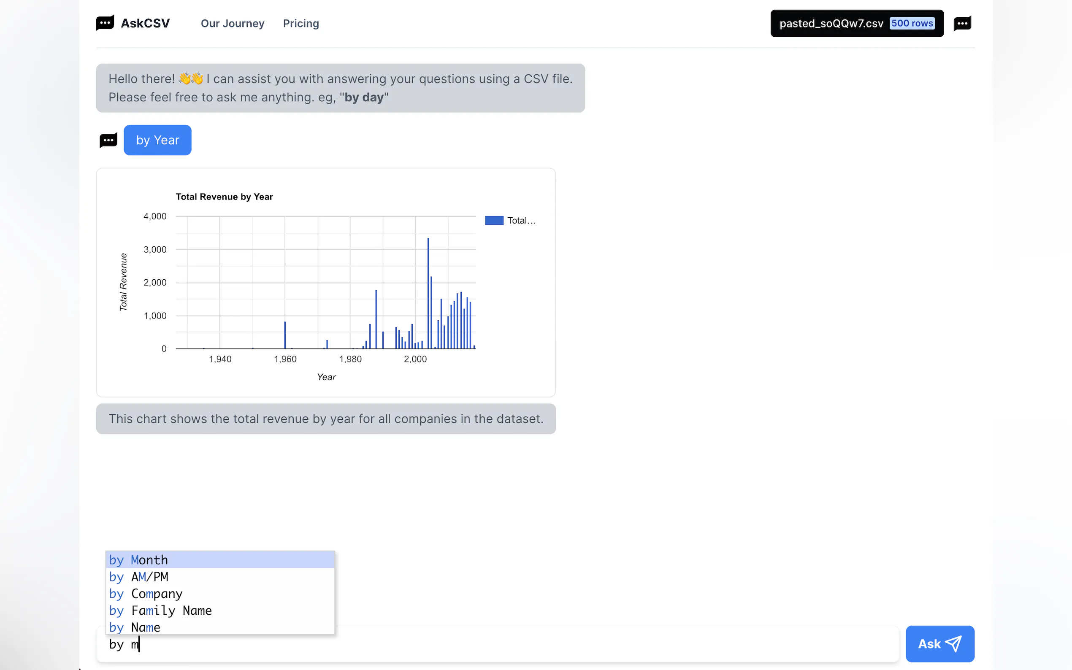Click the blue Total legend swatch

click(x=494, y=220)
